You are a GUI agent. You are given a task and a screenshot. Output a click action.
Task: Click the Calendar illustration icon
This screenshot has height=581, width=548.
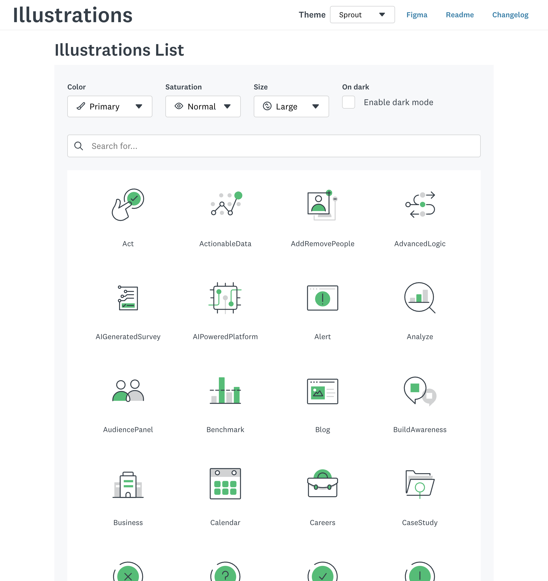click(225, 484)
